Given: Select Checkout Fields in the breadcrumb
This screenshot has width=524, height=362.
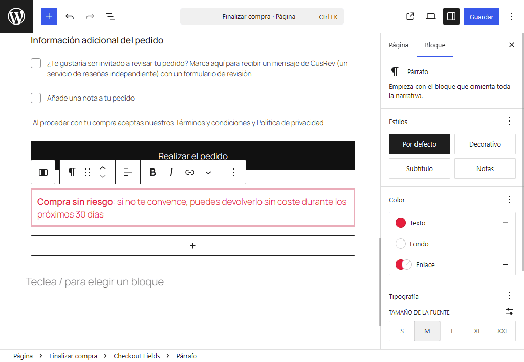Looking at the screenshot, I should click(137, 356).
